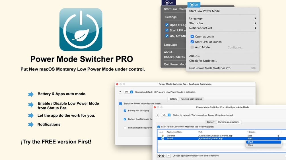Check Remaining time lower than option

(x=125, y=128)
